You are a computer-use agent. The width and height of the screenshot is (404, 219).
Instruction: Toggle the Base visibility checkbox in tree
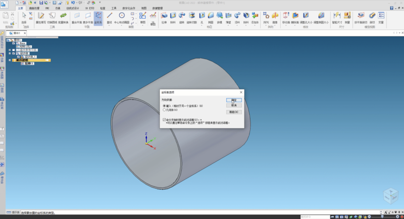click(x=14, y=43)
